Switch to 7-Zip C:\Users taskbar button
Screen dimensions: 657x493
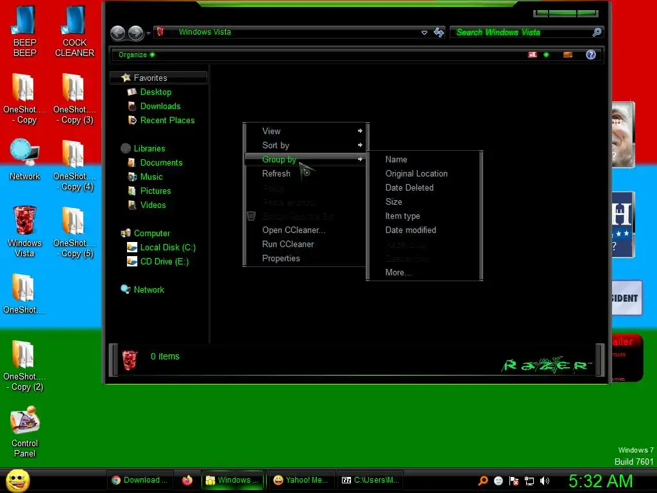pos(370,480)
